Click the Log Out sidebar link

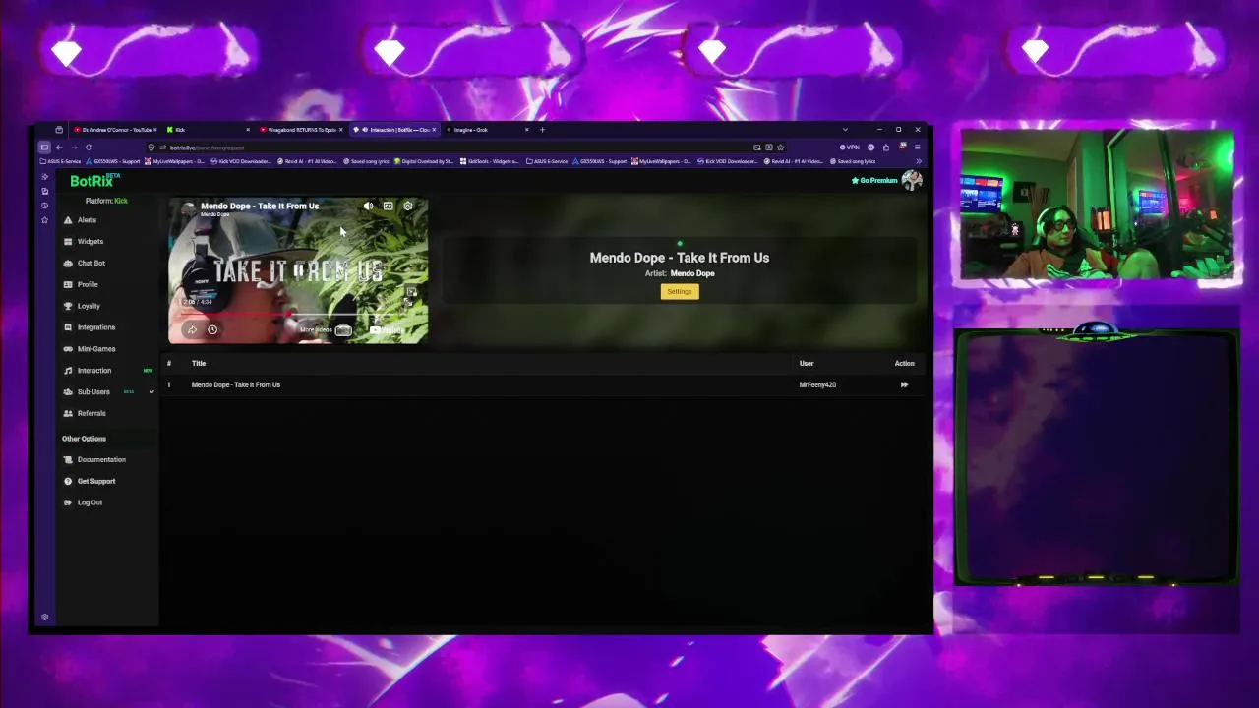tap(90, 502)
